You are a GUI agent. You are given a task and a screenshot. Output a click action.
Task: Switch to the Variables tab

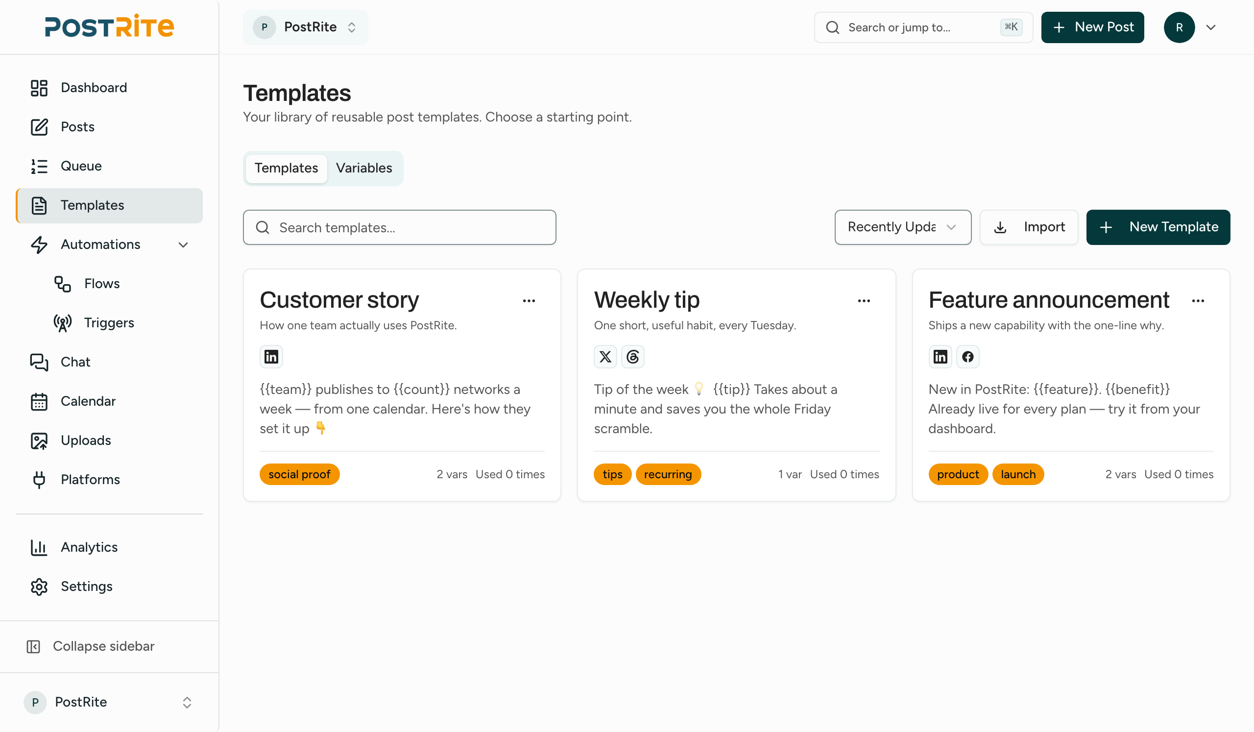pos(364,168)
